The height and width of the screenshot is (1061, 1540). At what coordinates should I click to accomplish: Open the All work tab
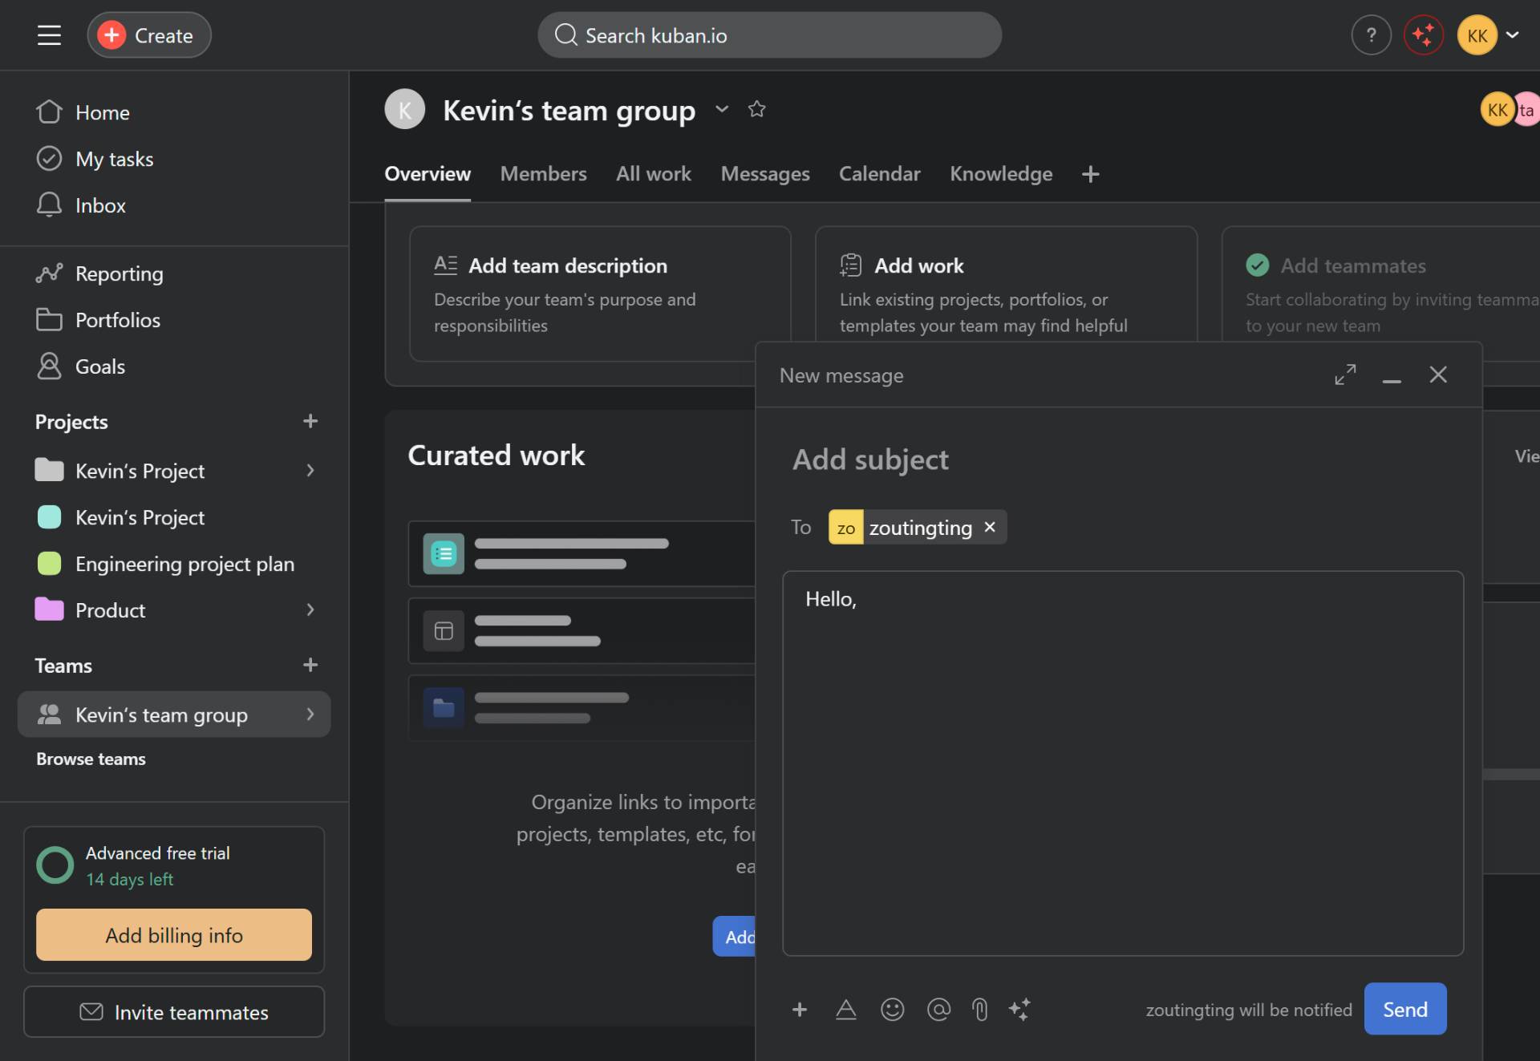pos(654,174)
